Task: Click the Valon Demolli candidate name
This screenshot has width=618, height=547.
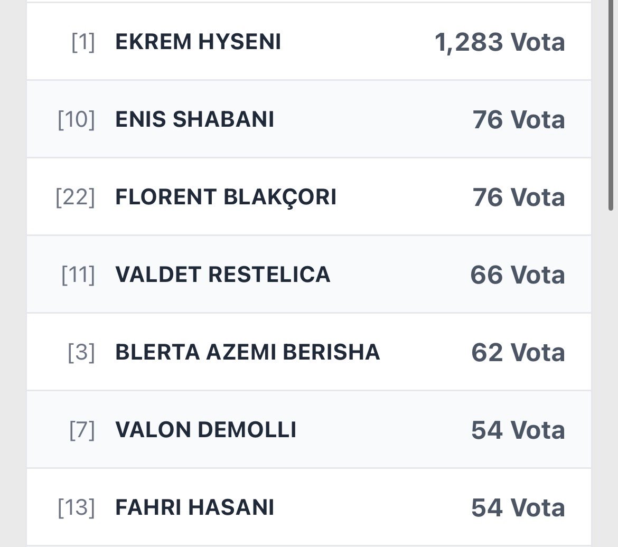Action: 205,430
